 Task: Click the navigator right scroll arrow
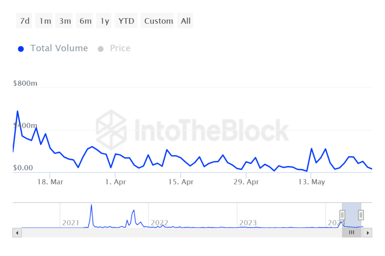coord(368,233)
